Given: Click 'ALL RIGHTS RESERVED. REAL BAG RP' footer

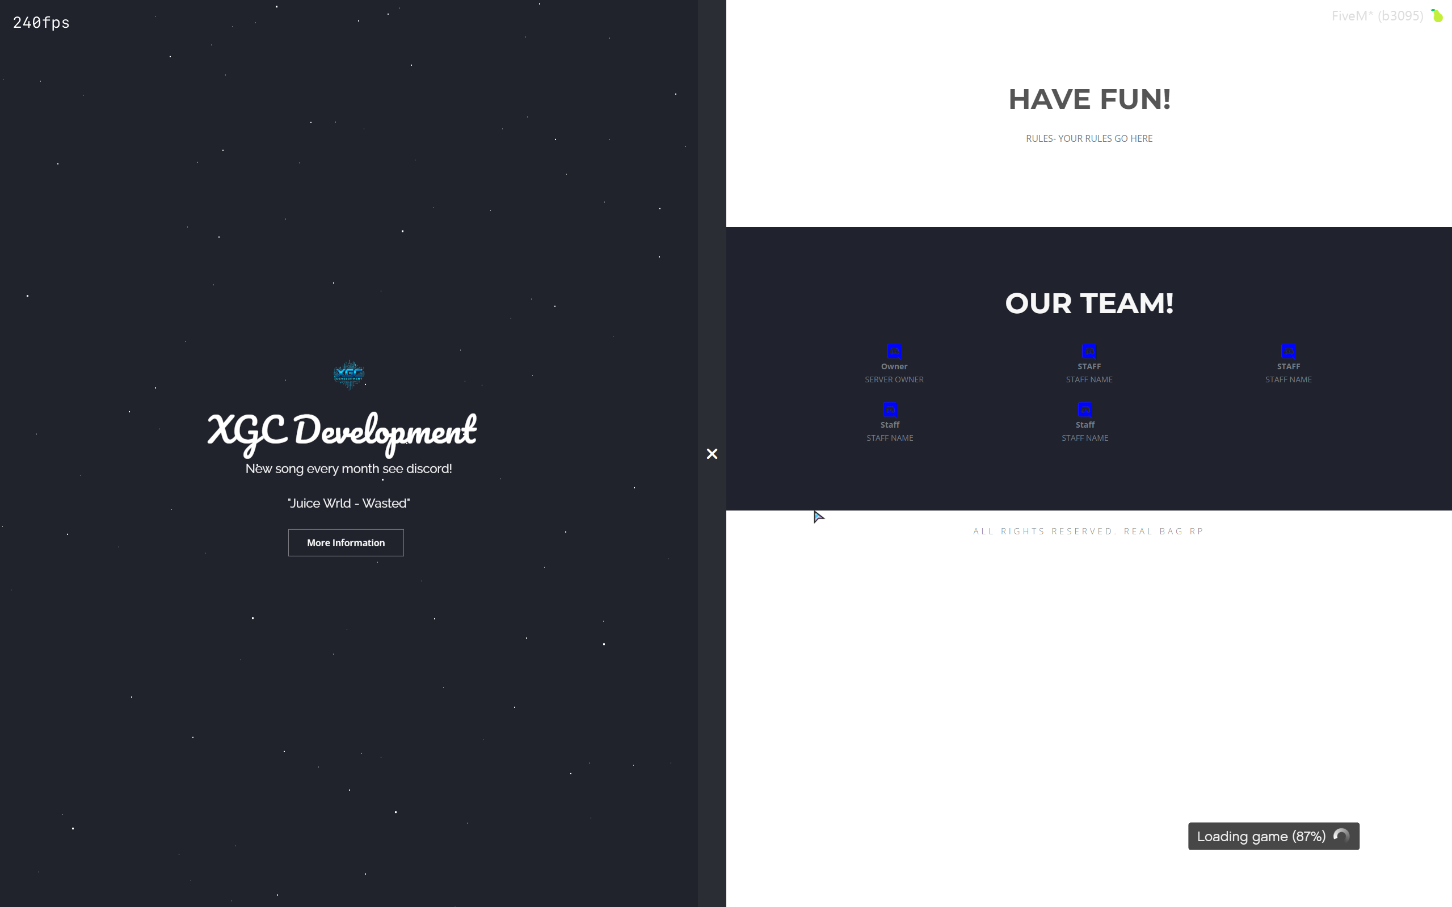Looking at the screenshot, I should coord(1088,531).
